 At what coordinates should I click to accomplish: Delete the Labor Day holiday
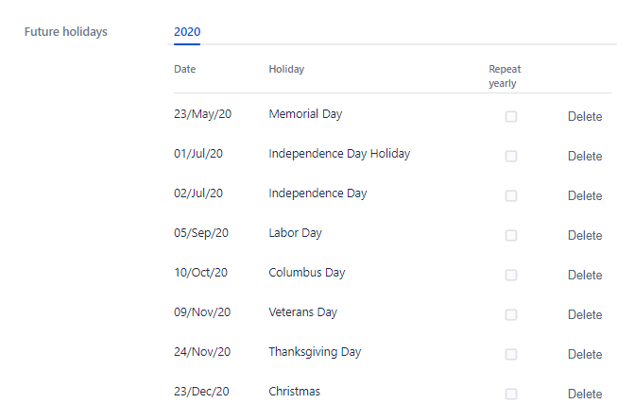(584, 236)
